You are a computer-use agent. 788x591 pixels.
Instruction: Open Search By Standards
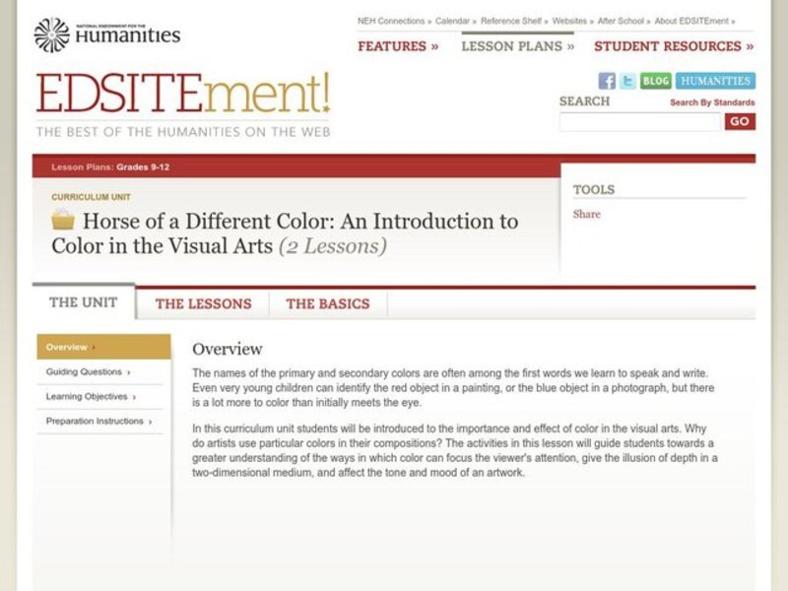click(711, 102)
